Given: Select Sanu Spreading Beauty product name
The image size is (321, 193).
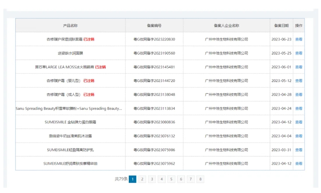Looking at the screenshot, I should click(69, 108).
